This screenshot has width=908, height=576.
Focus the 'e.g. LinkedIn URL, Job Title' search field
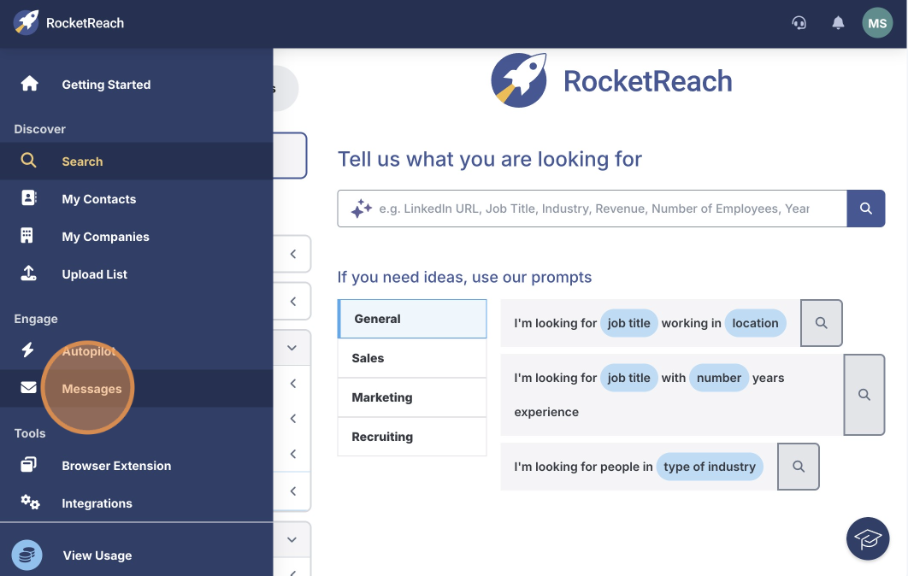point(593,209)
